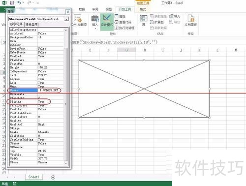Click the left 209.25 value

tap(51, 75)
